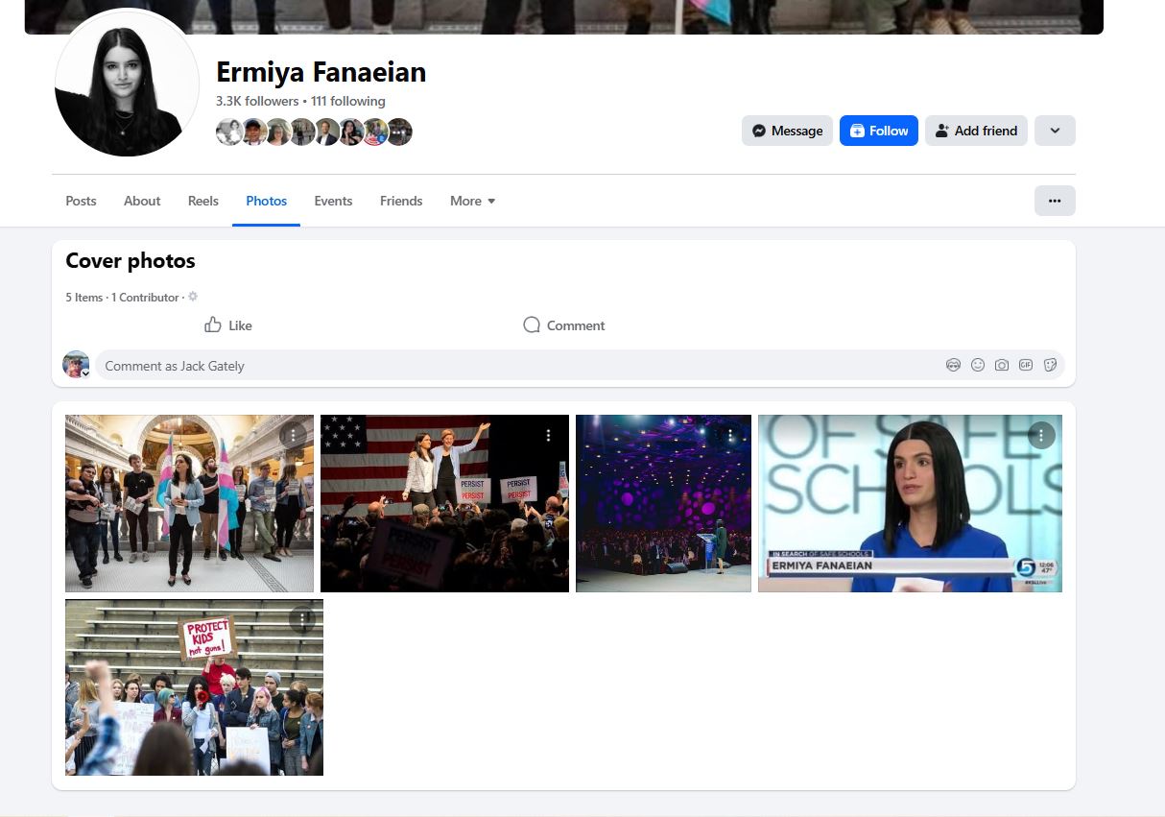
Task: Open the sticker picker icon
Action: [1050, 365]
